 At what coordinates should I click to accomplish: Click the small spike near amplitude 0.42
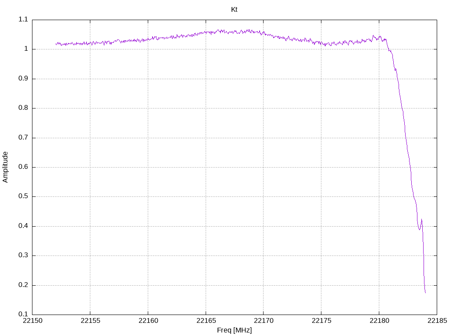pos(421,220)
